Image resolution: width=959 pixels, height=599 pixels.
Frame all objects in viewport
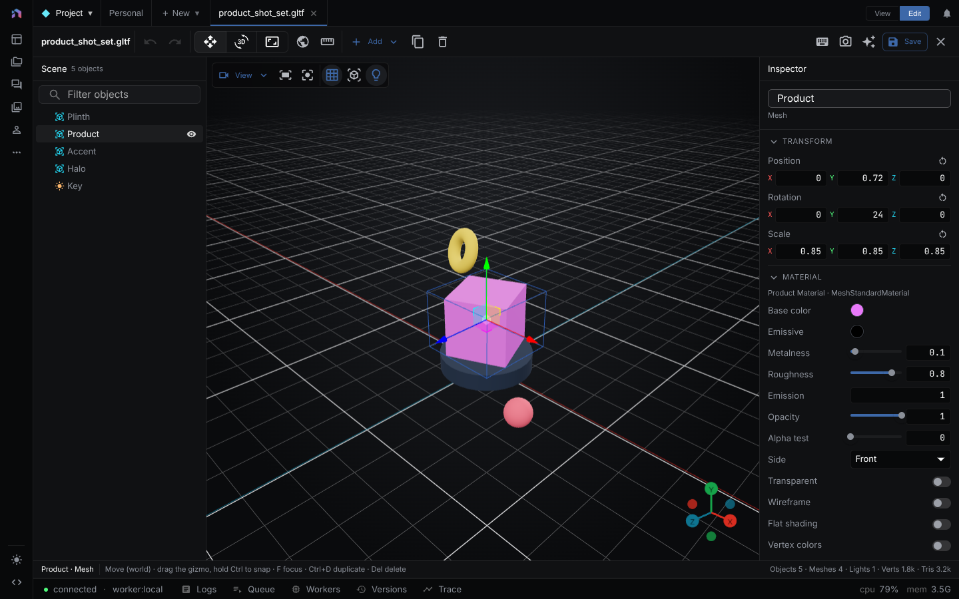pyautogui.click(x=286, y=75)
